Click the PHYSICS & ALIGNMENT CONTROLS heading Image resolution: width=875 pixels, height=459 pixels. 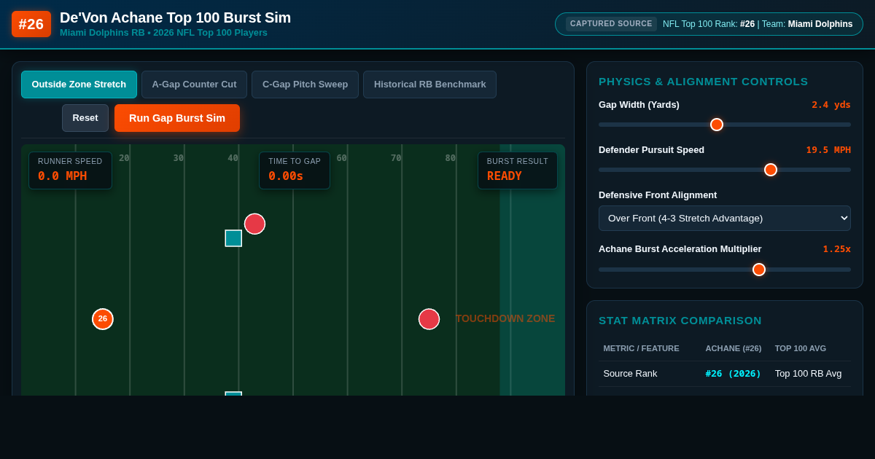click(x=704, y=82)
